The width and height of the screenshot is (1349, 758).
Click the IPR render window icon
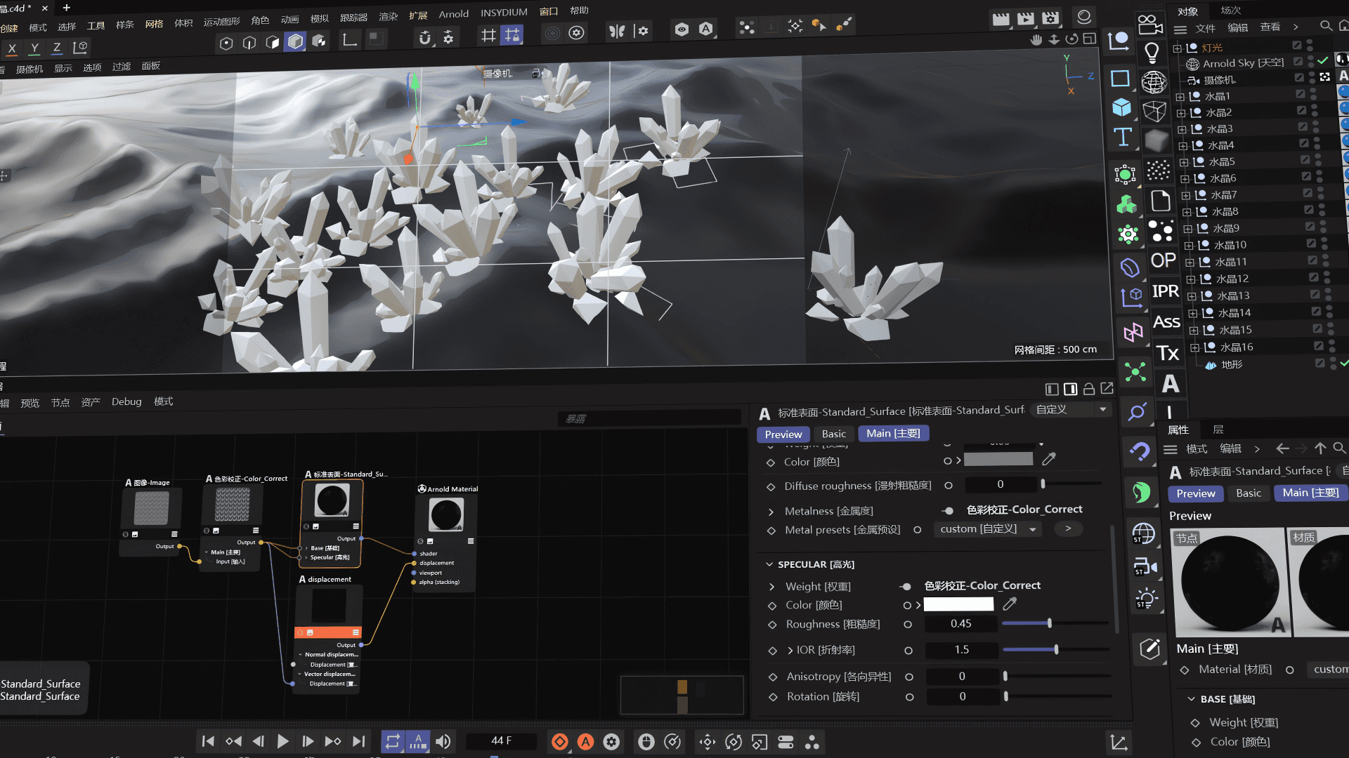(1165, 291)
